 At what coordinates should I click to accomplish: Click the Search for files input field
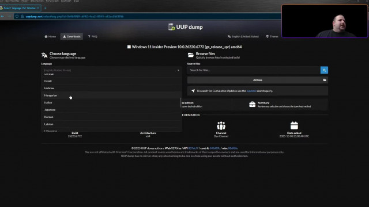click(x=254, y=70)
